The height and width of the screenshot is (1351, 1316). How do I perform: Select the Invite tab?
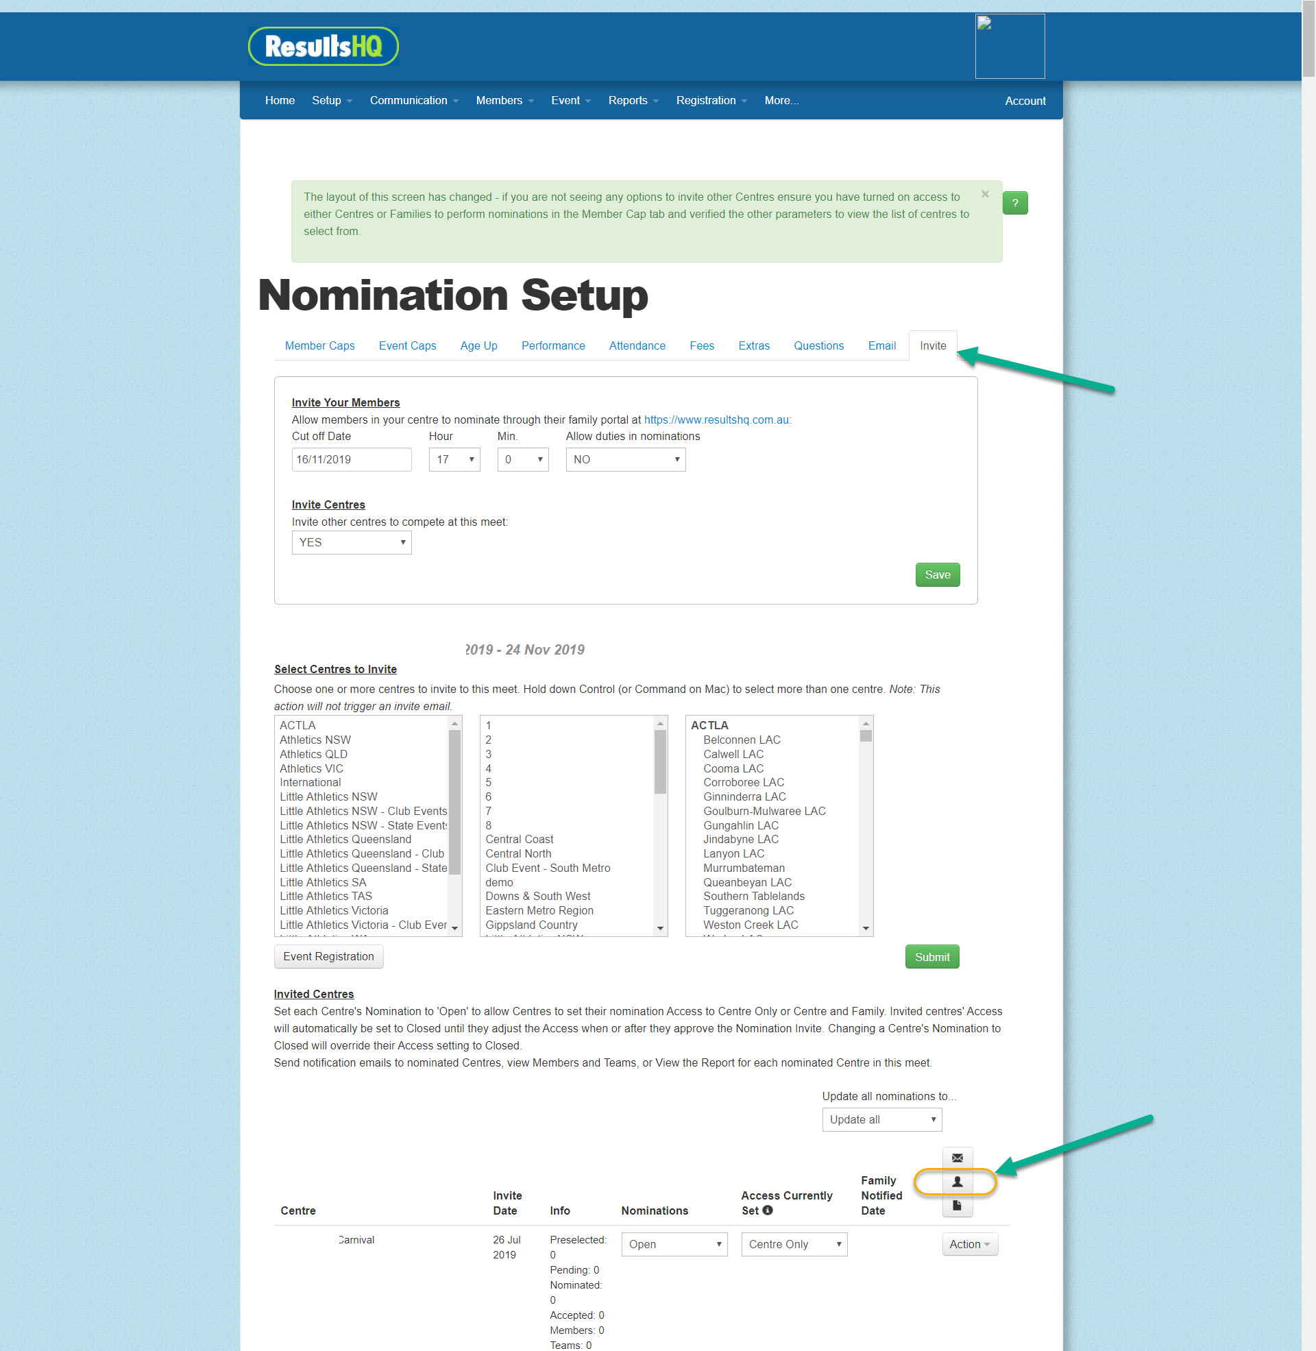click(932, 345)
